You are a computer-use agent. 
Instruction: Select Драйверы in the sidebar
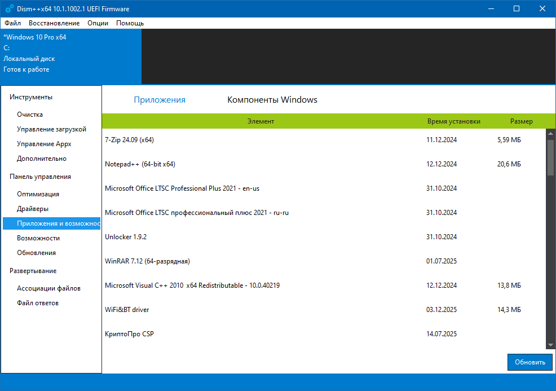[x=33, y=209]
